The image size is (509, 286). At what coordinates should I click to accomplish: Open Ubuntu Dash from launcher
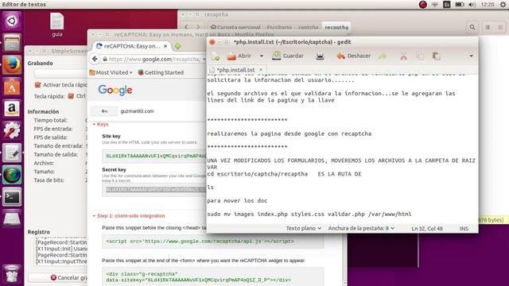click(x=12, y=21)
